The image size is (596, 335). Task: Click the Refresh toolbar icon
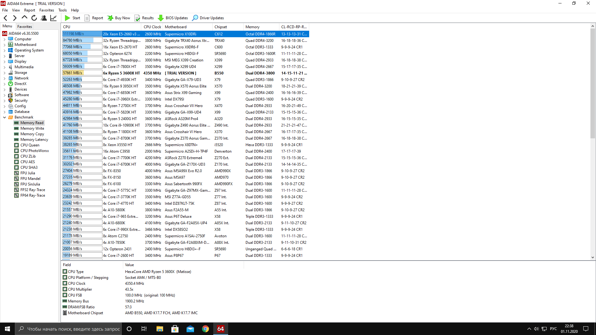(x=34, y=18)
